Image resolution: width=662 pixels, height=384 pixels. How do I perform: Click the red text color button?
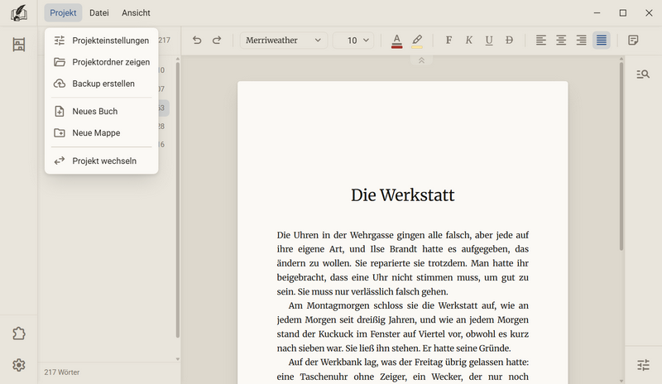pos(397,41)
